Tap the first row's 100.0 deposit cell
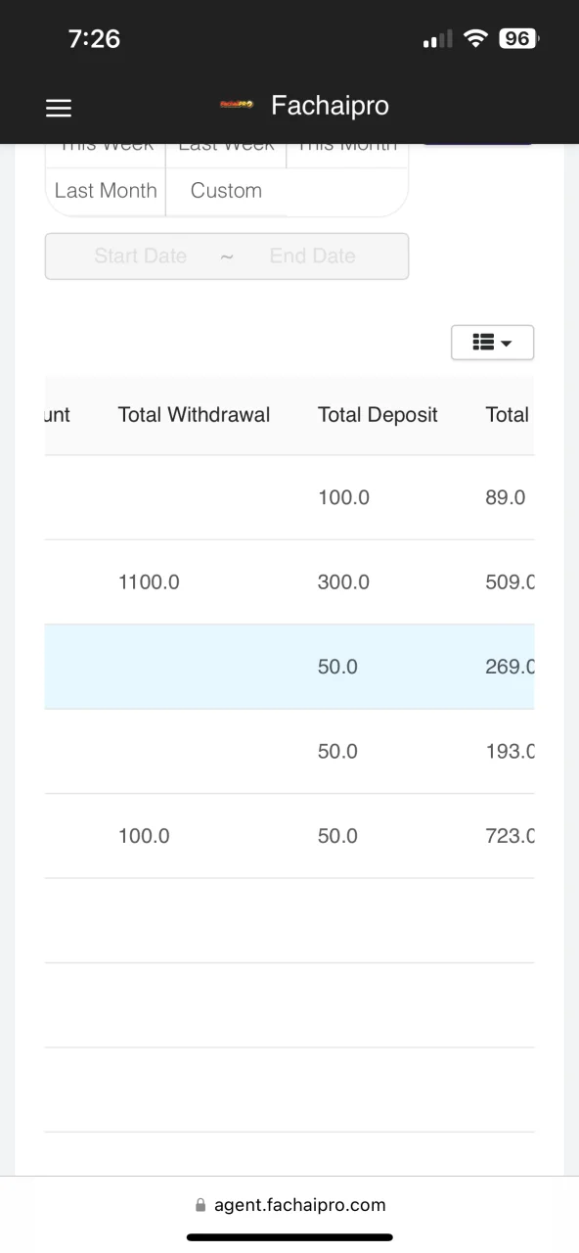 tap(343, 497)
